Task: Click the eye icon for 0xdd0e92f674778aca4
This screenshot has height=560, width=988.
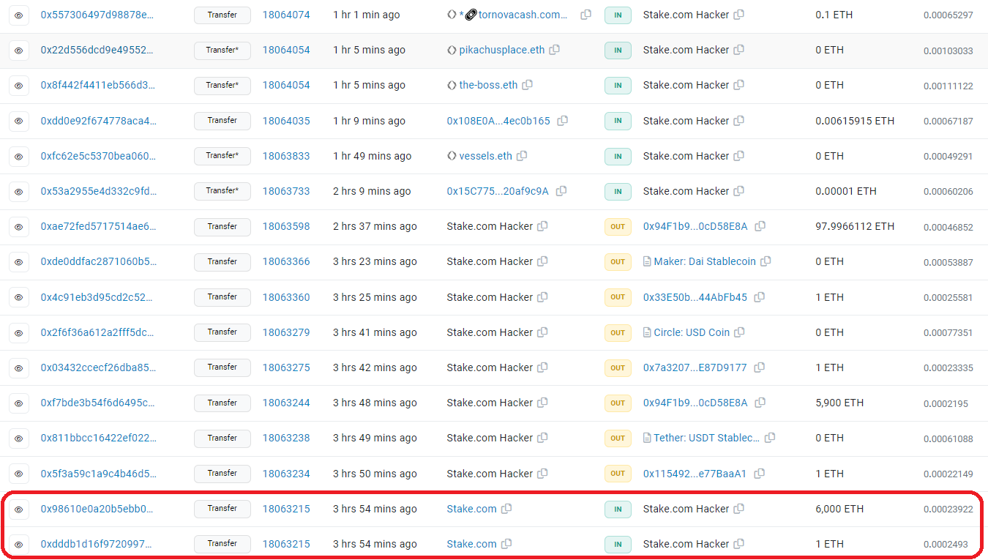Action: 19,121
